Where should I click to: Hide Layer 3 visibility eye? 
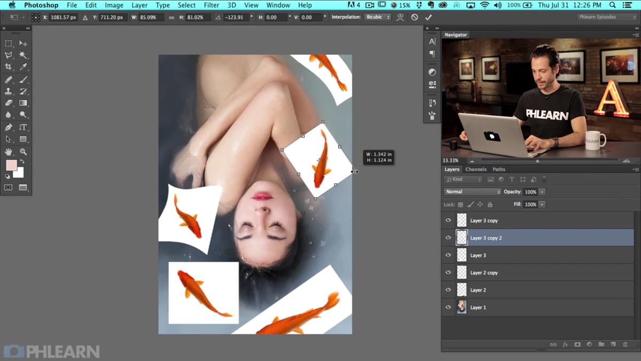pyautogui.click(x=448, y=255)
